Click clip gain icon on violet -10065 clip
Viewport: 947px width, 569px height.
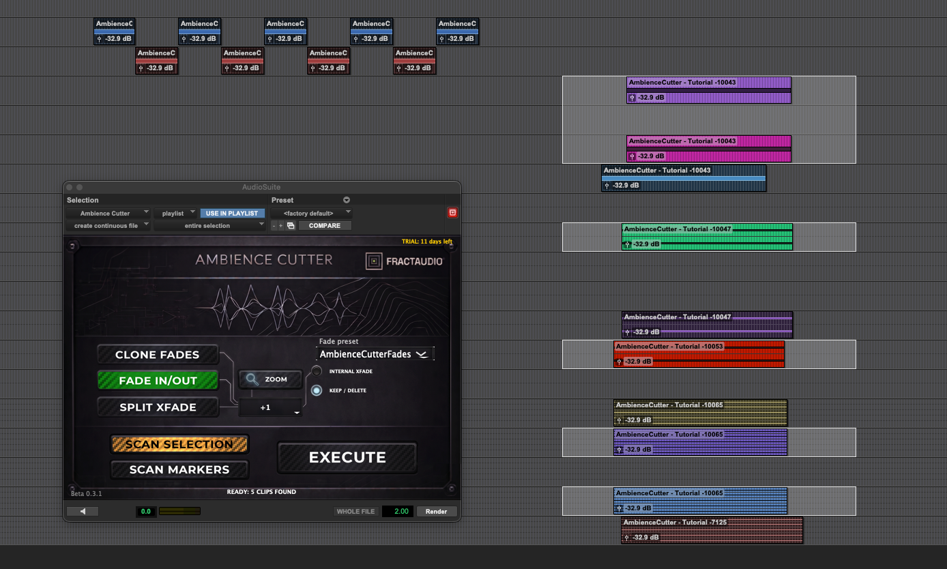619,450
